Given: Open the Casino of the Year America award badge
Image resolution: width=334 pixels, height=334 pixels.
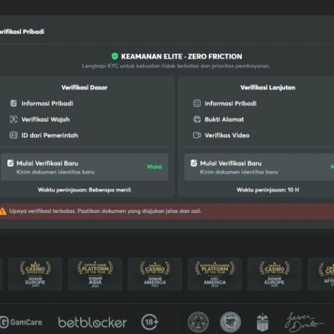Looking at the screenshot, I should click(x=155, y=274).
